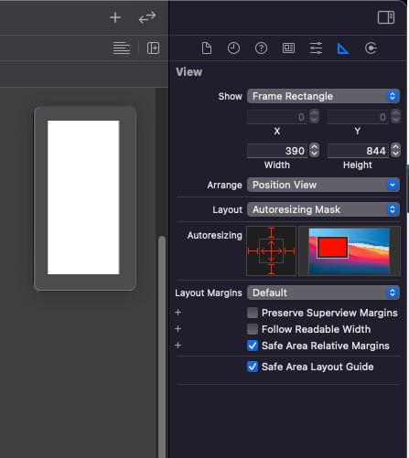The width and height of the screenshot is (409, 458).
Task: Click the plus Library button
Action: point(115,17)
